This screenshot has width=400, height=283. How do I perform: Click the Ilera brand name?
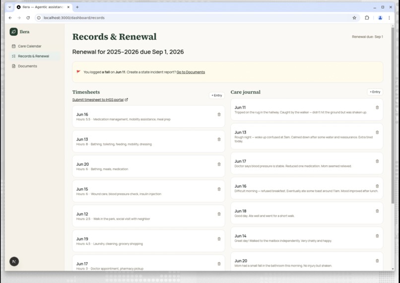[x=24, y=32]
